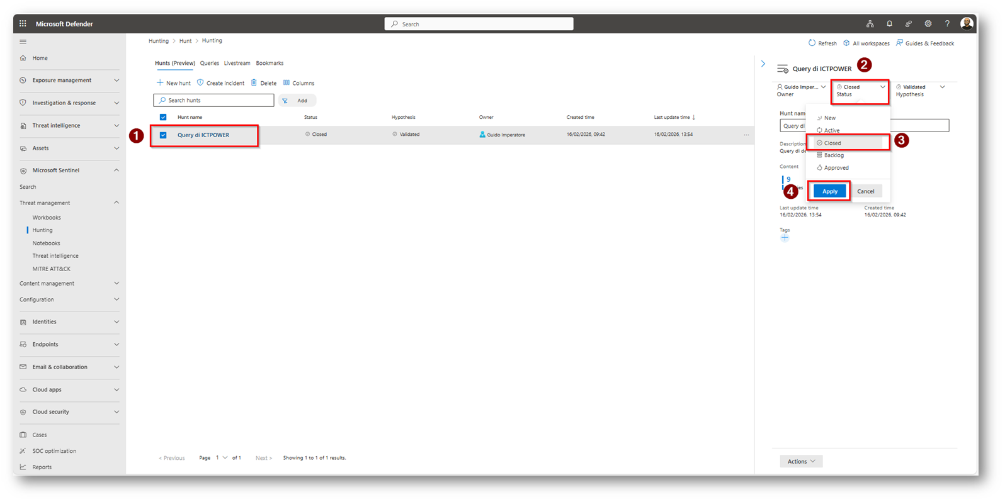
Task: Click the Home icon in sidebar
Action: (23, 58)
